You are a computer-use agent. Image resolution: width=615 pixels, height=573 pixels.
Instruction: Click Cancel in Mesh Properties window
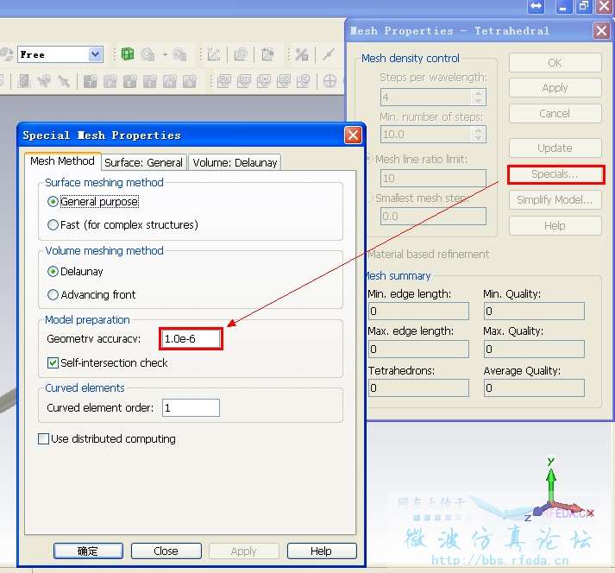[x=555, y=113]
